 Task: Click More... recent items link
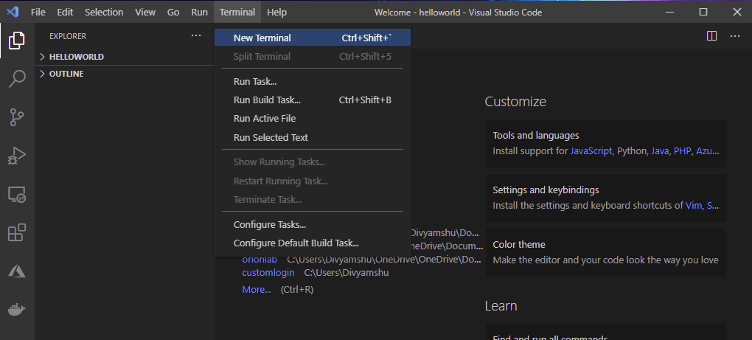pyautogui.click(x=257, y=290)
